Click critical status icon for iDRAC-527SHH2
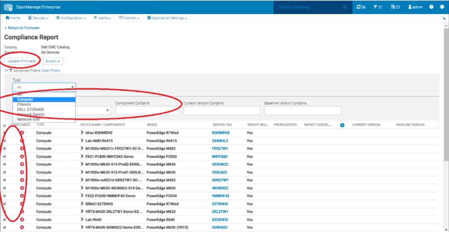Image resolution: width=449 pixels, height=232 pixels. click(x=22, y=204)
